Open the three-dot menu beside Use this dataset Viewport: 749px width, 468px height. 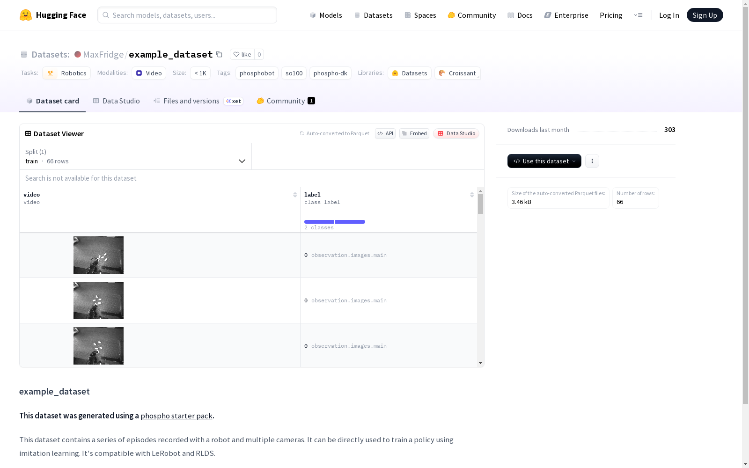click(592, 161)
